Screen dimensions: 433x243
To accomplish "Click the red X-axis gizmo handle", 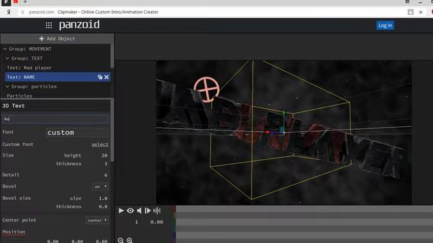I will (x=267, y=132).
